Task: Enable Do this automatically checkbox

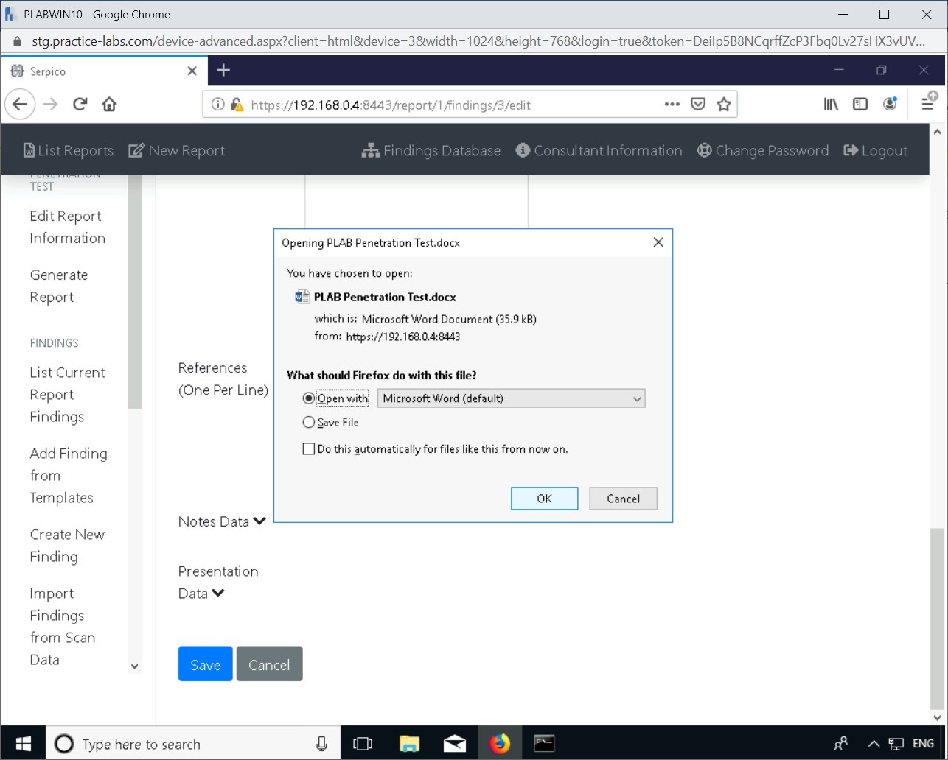Action: coord(309,448)
